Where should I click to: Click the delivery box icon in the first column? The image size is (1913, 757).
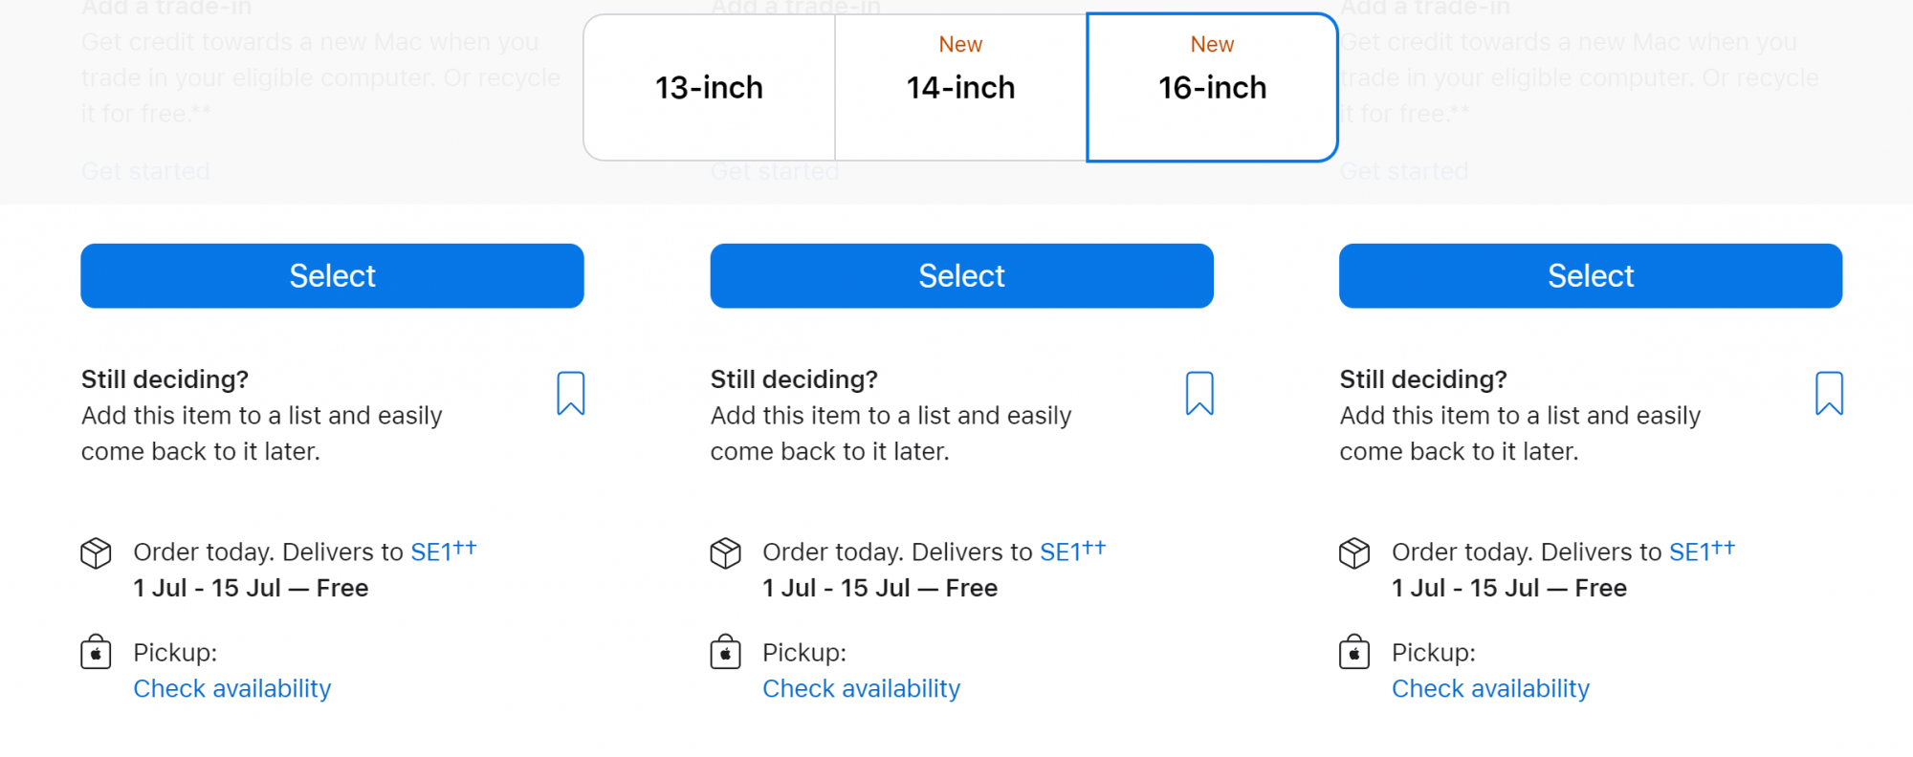point(96,553)
